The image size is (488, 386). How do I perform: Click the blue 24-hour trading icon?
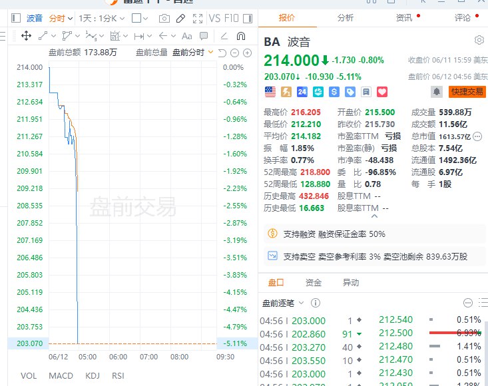pos(302,92)
